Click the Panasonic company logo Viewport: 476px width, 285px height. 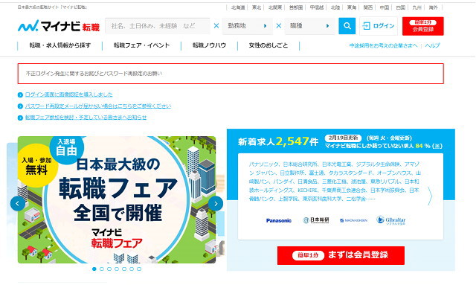[279, 220]
